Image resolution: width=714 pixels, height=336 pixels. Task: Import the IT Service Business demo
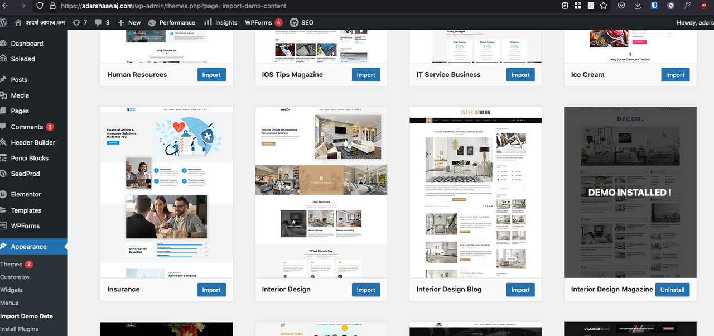[x=520, y=75]
